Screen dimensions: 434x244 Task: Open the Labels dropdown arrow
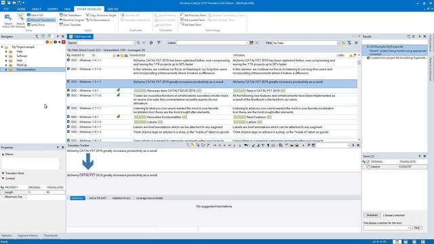click(x=247, y=43)
